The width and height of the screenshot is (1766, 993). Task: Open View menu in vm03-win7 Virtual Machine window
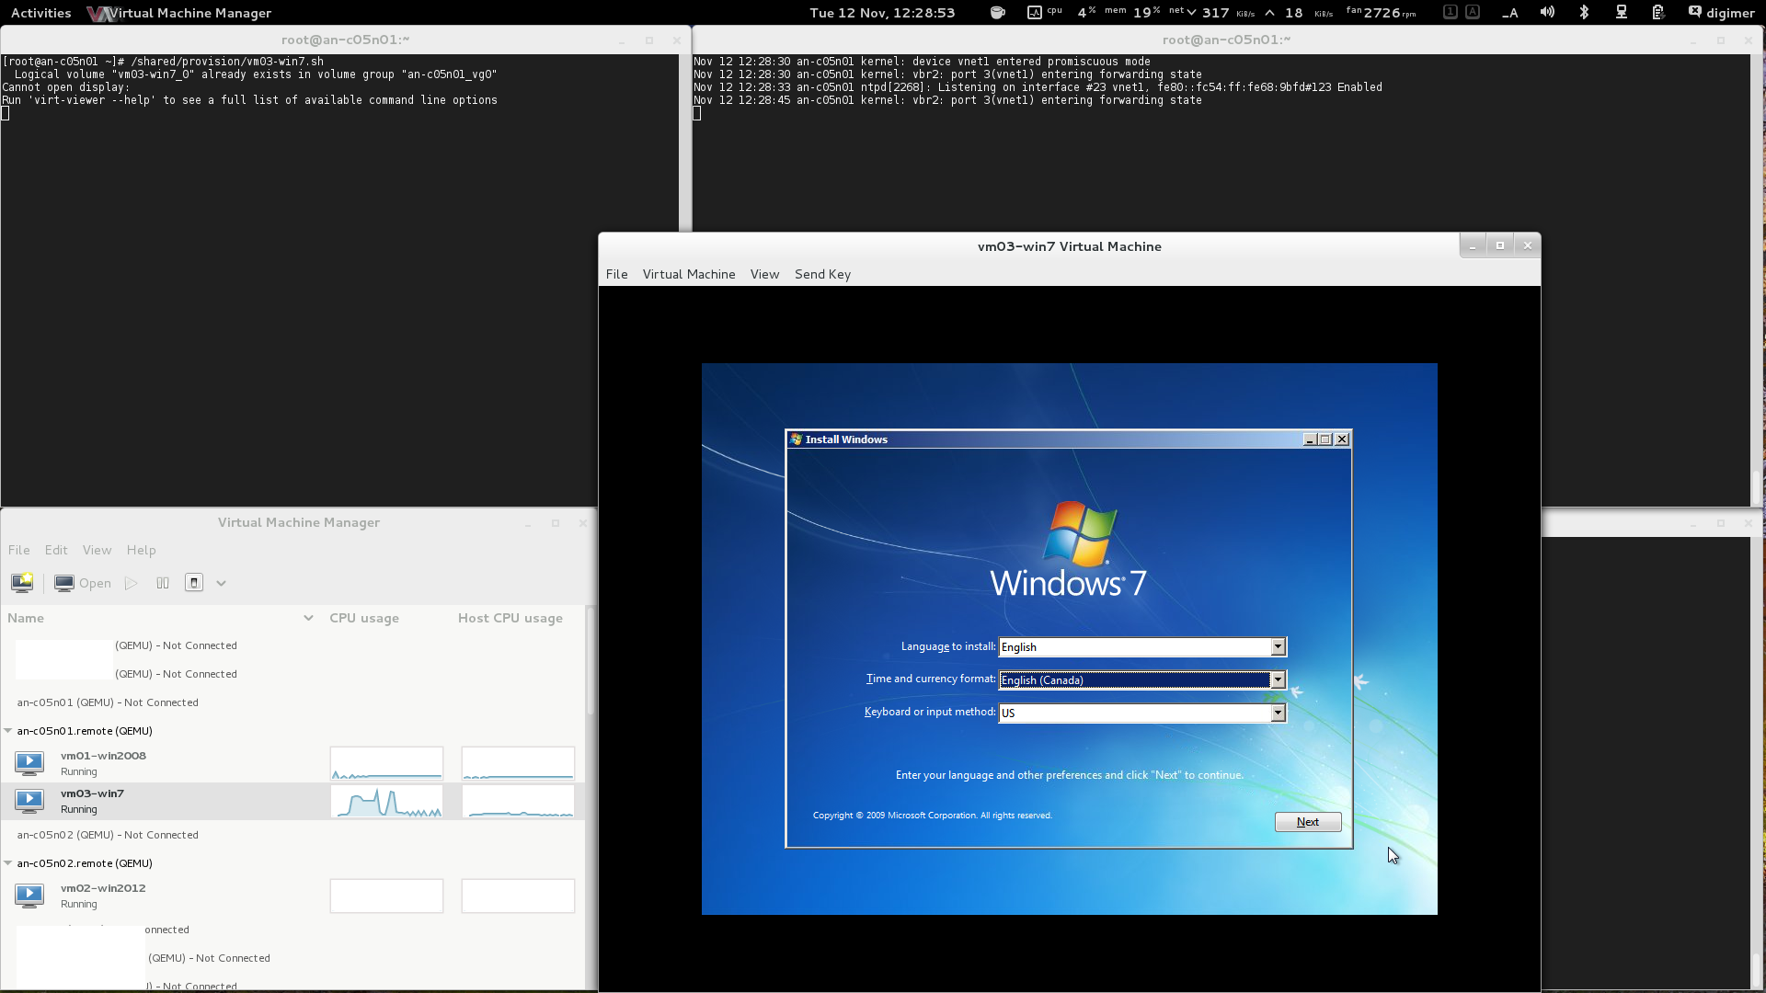[764, 274]
